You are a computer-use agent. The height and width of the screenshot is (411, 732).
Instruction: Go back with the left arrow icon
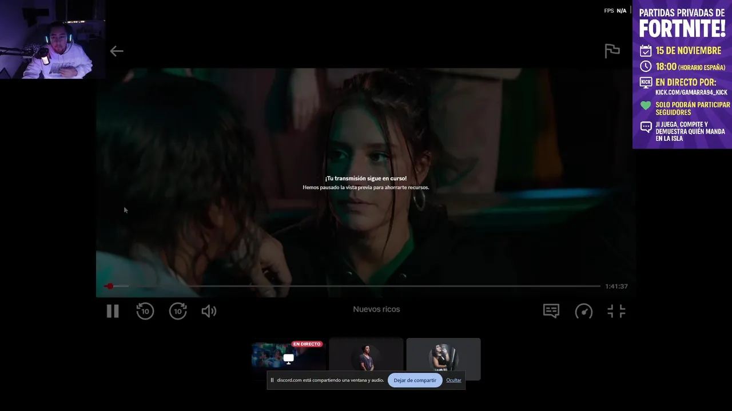(117, 51)
